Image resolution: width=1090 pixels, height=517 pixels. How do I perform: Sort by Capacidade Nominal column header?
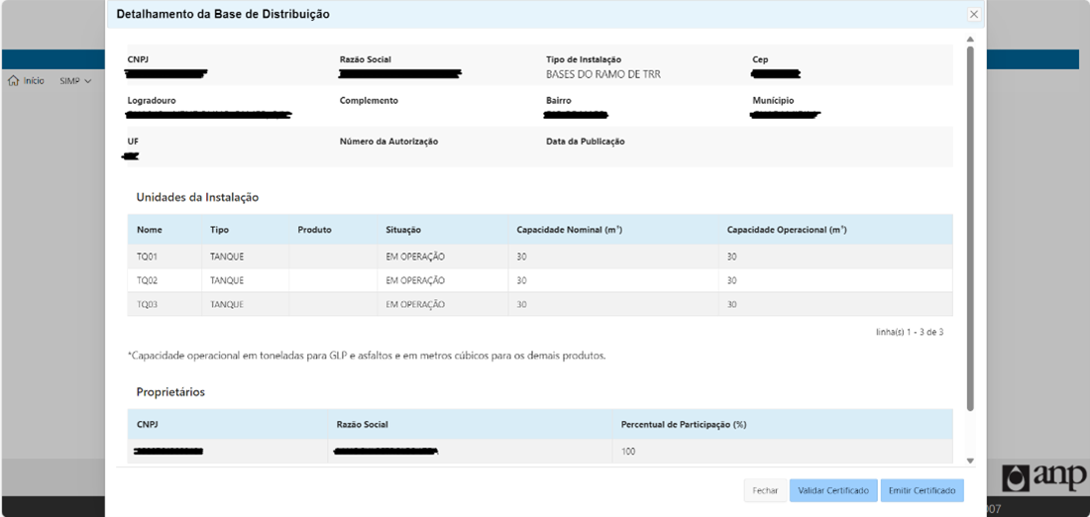click(x=569, y=230)
